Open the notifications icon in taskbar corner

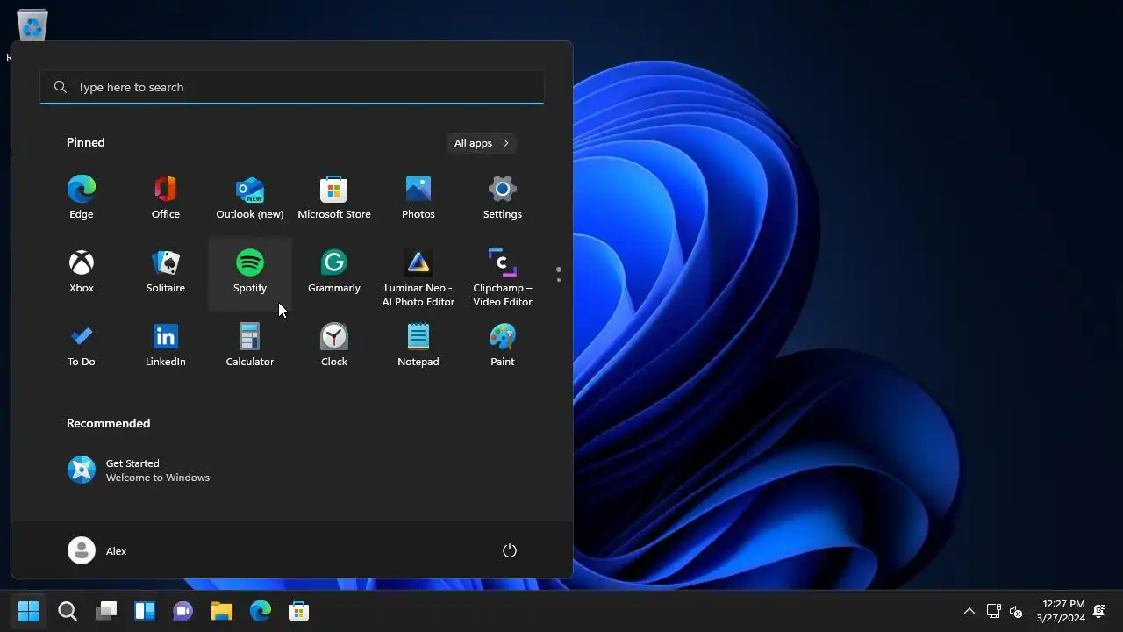(1099, 611)
